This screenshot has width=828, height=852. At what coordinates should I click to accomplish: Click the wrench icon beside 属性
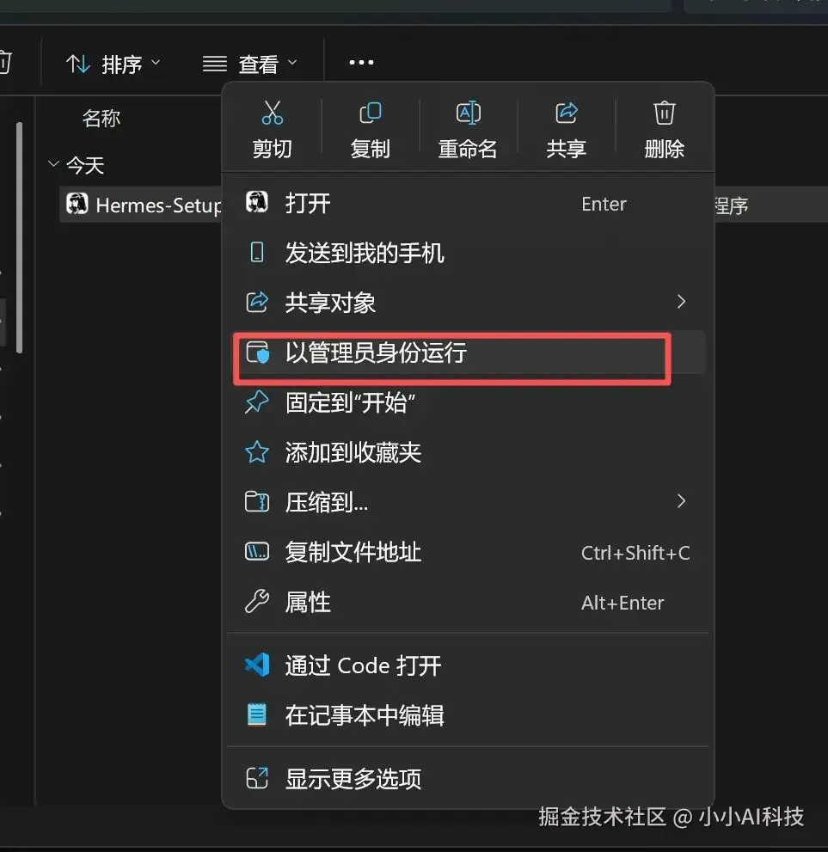257,602
